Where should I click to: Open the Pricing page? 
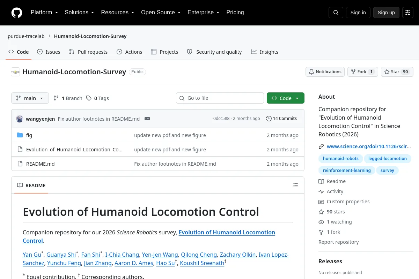(235, 13)
